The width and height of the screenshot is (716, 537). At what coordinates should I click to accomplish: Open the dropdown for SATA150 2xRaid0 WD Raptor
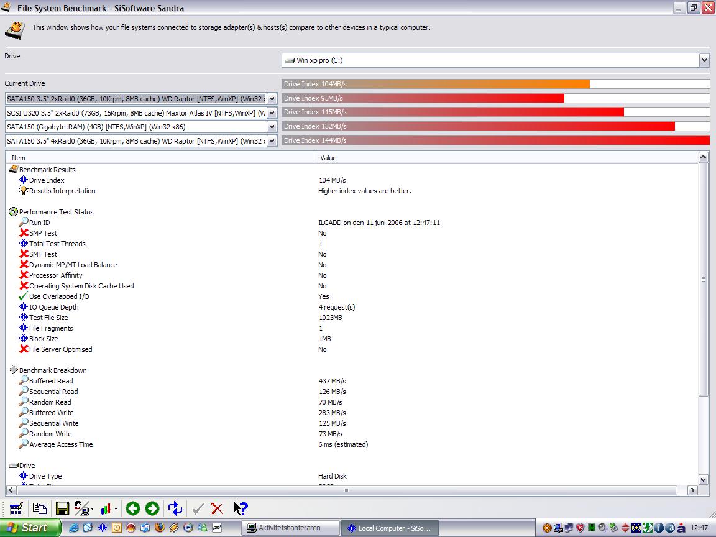pyautogui.click(x=272, y=99)
